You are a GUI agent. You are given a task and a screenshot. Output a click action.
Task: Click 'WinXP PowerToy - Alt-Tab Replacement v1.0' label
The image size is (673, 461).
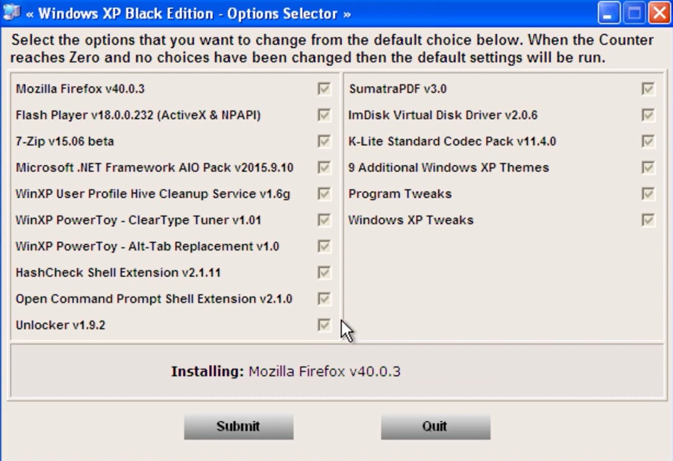pyautogui.click(x=148, y=246)
